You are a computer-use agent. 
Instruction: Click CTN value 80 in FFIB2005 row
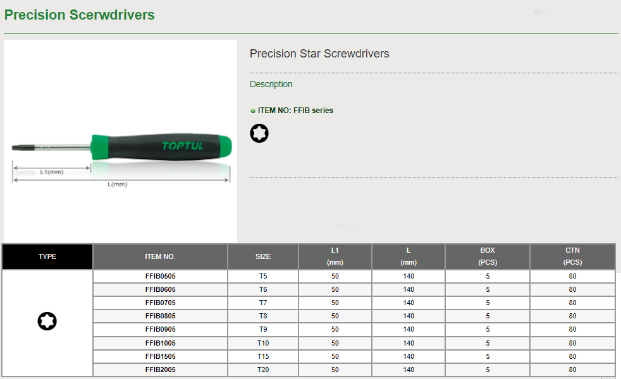(x=573, y=370)
